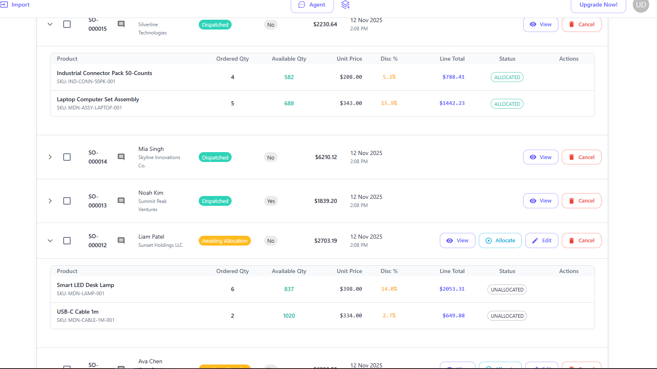Click ALLOCATED status for Laptop Computer Set Assembly
This screenshot has width=657, height=369.
(507, 104)
